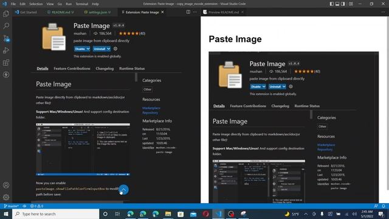
Task: Open the Help menu
Action: [95, 4]
